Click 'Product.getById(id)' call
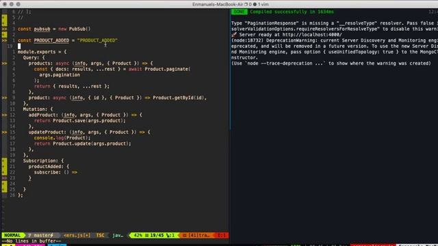 point(179,98)
